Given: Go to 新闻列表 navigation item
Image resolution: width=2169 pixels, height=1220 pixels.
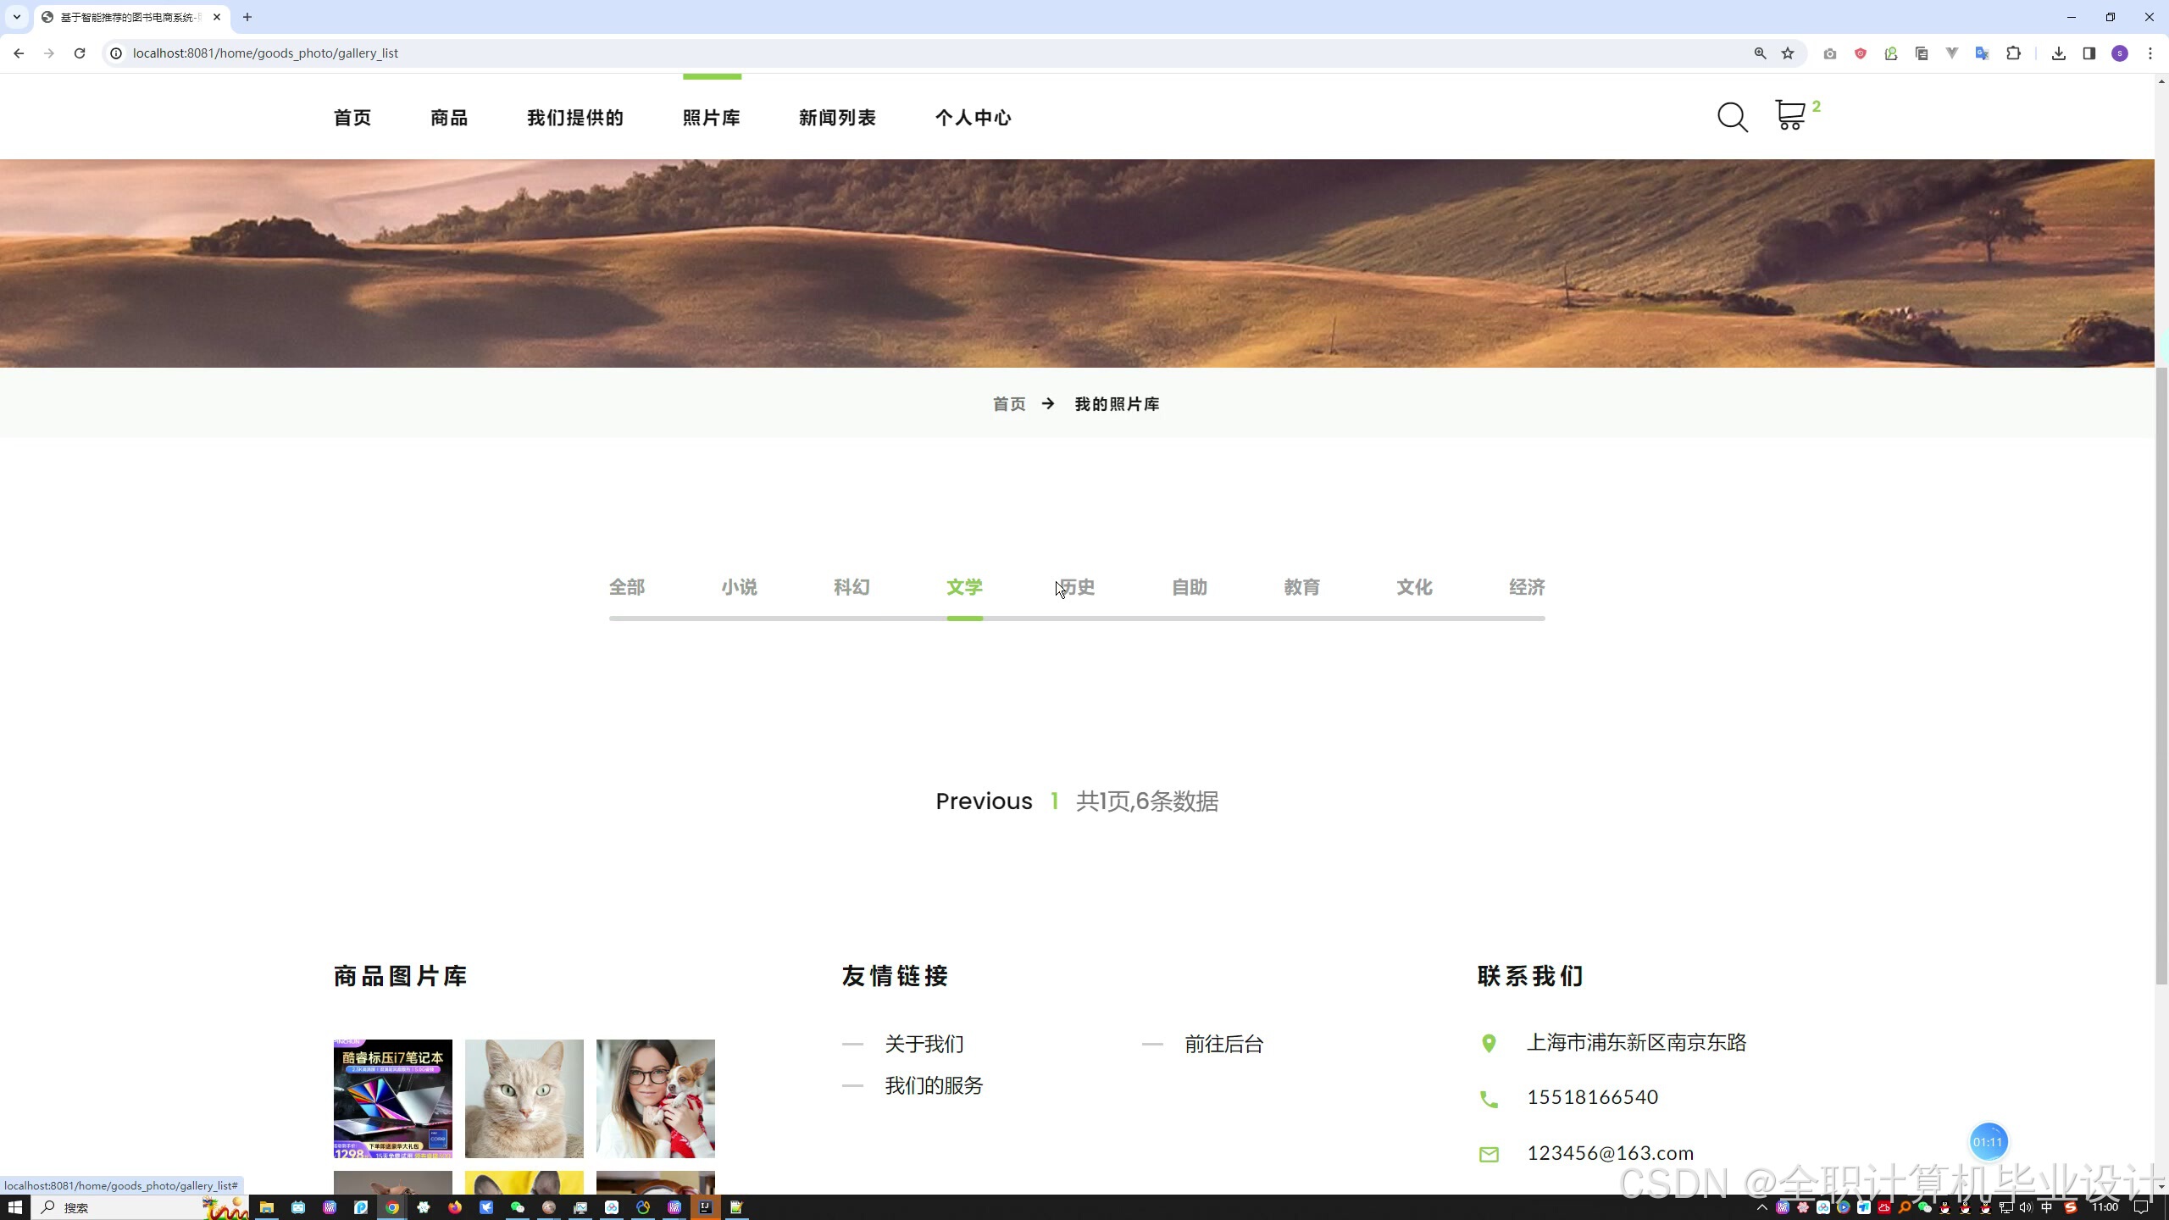Looking at the screenshot, I should coord(837,118).
